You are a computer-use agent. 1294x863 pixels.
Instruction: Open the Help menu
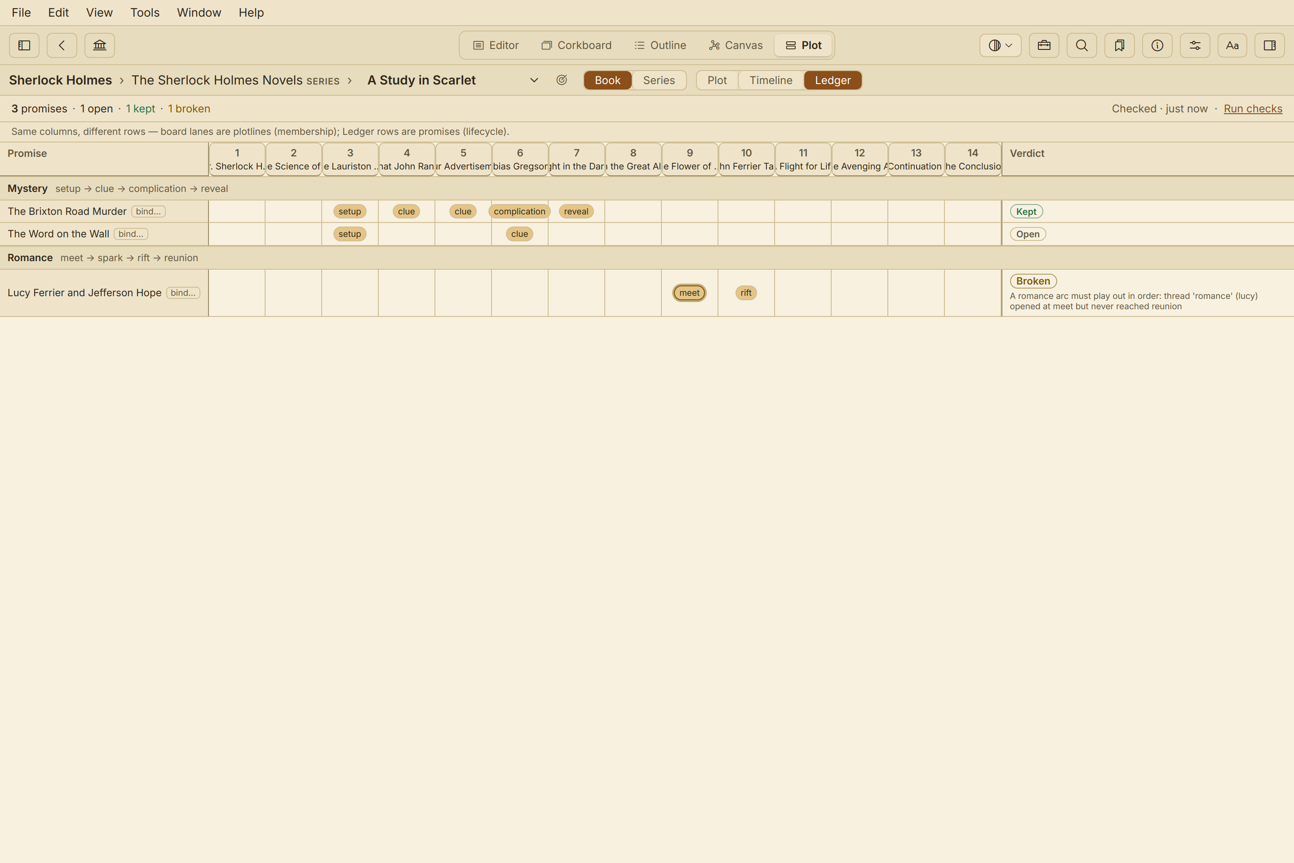pos(251,12)
